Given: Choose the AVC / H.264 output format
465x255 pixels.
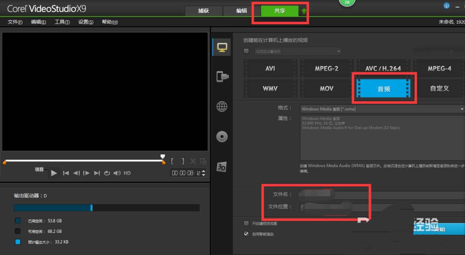Looking at the screenshot, I should click(x=383, y=68).
